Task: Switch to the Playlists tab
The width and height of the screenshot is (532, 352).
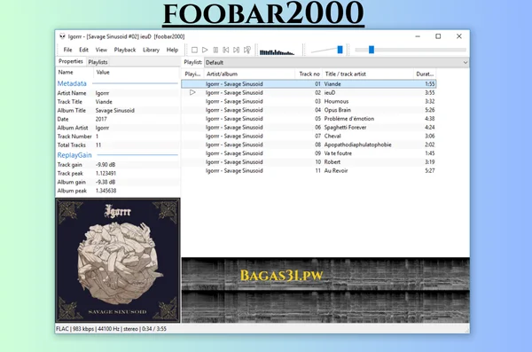Action: (98, 62)
